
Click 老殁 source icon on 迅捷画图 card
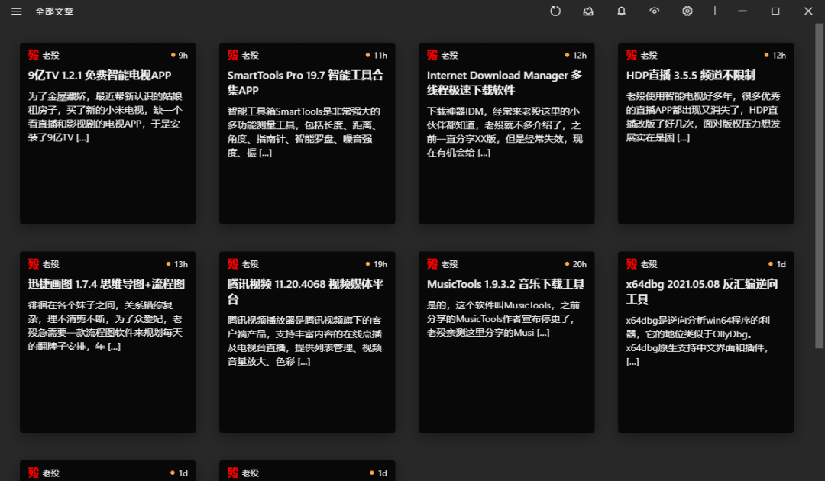(x=34, y=264)
